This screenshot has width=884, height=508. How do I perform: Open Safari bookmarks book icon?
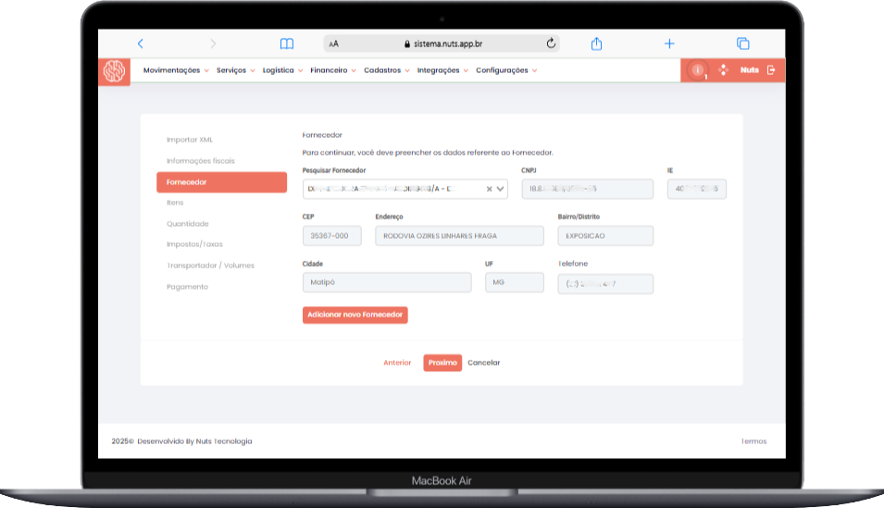coord(287,43)
